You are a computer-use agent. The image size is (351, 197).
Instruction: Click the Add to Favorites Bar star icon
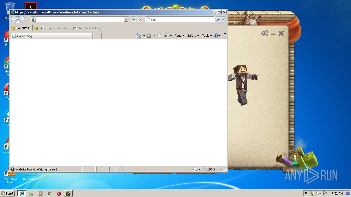36,28
